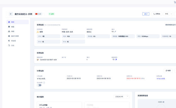Select 概览 overview in the sidebar
The image size is (176, 108).
click(18, 22)
